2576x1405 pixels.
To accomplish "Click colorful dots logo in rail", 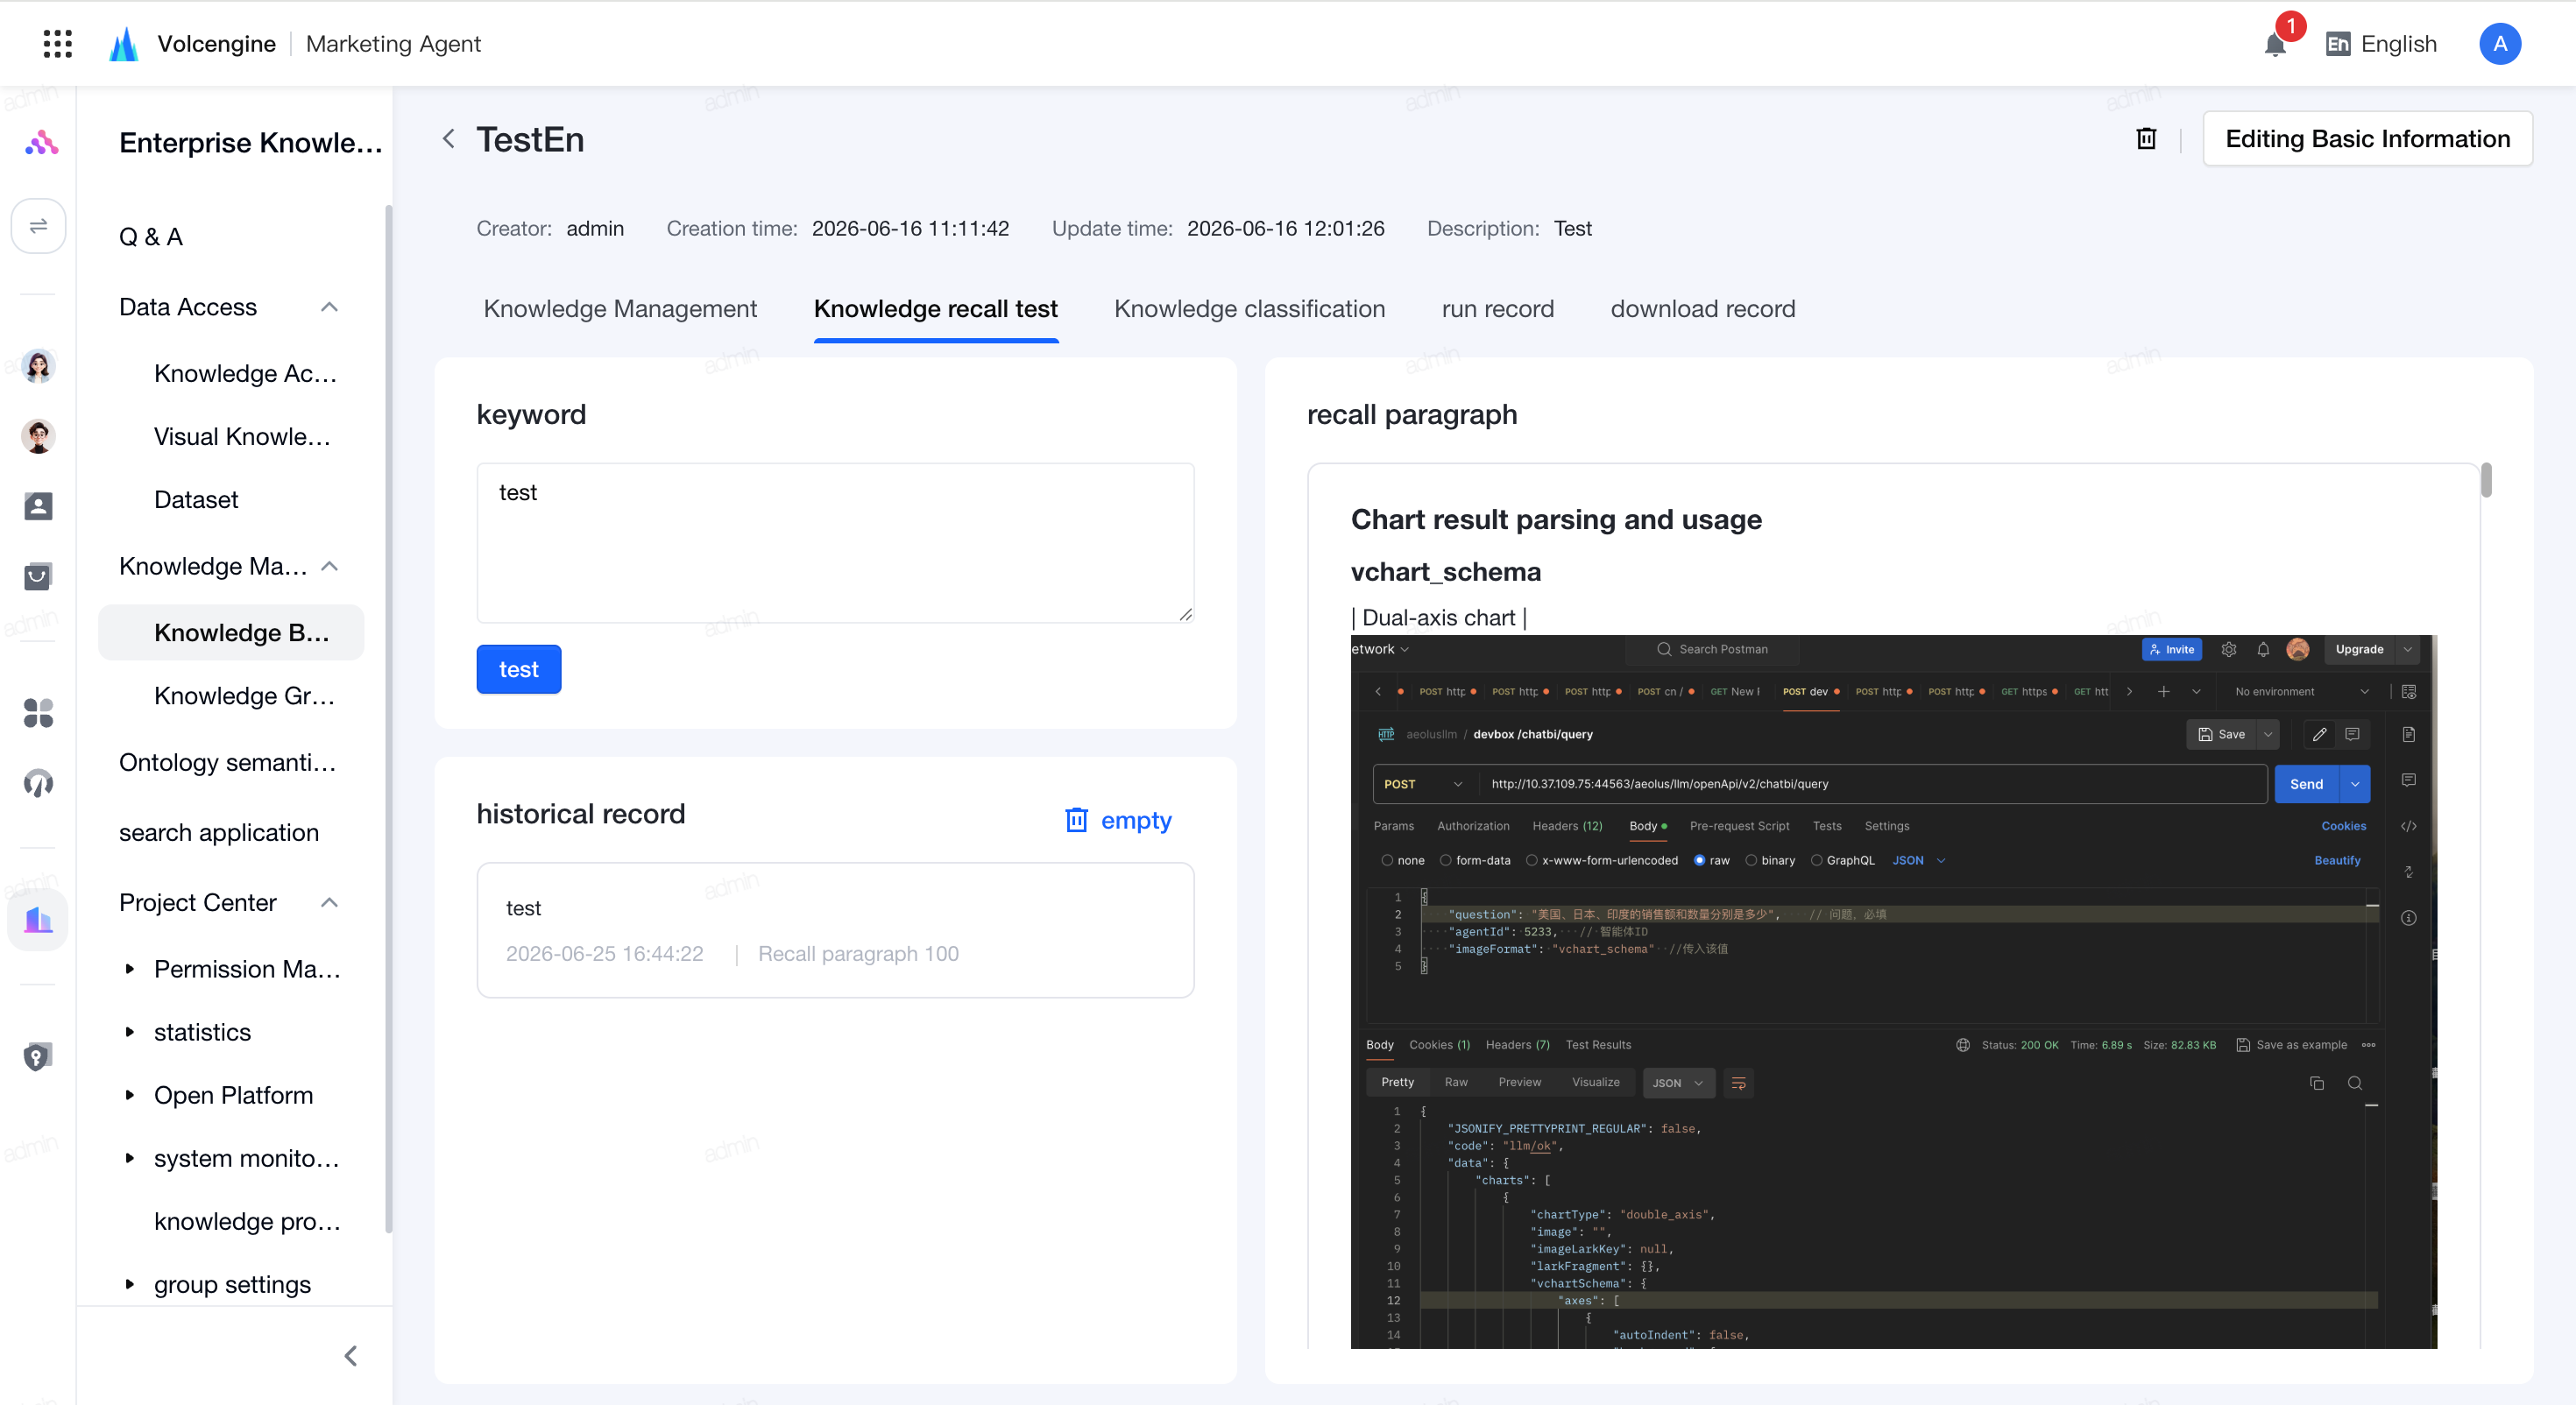I will coord(41,143).
